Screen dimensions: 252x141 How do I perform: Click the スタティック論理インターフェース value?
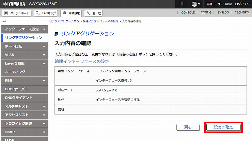[121, 71]
